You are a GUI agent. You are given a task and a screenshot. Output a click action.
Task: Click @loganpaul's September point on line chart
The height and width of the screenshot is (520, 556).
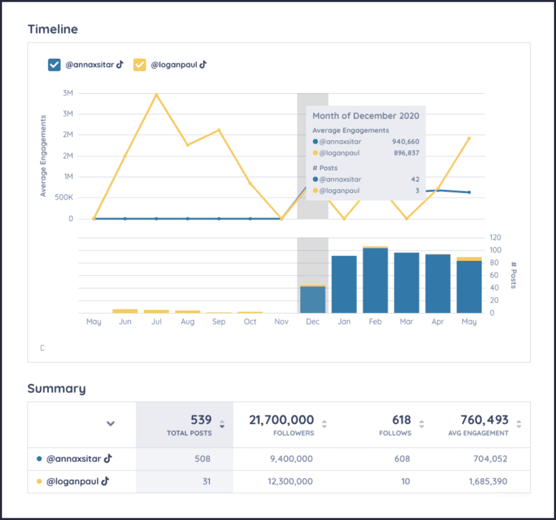[219, 130]
